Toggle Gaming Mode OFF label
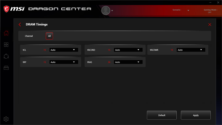Image resolution: width=222 pixels, height=125 pixels. click(x=210, y=11)
